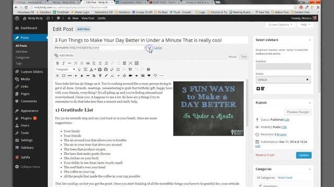The height and width of the screenshot is (187, 334).
Task: Expand the Screen Options panel
Action: (280, 25)
